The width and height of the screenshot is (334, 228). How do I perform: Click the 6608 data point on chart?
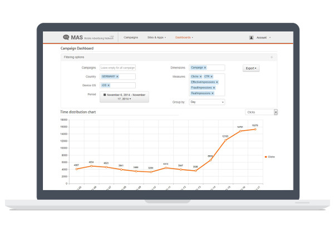(x=210, y=160)
